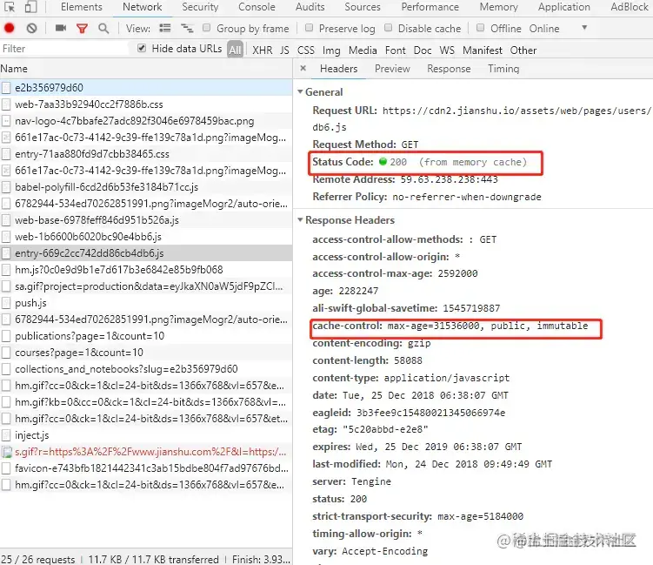The height and width of the screenshot is (565, 653).
Task: Filter requests by JS type
Action: click(x=284, y=50)
